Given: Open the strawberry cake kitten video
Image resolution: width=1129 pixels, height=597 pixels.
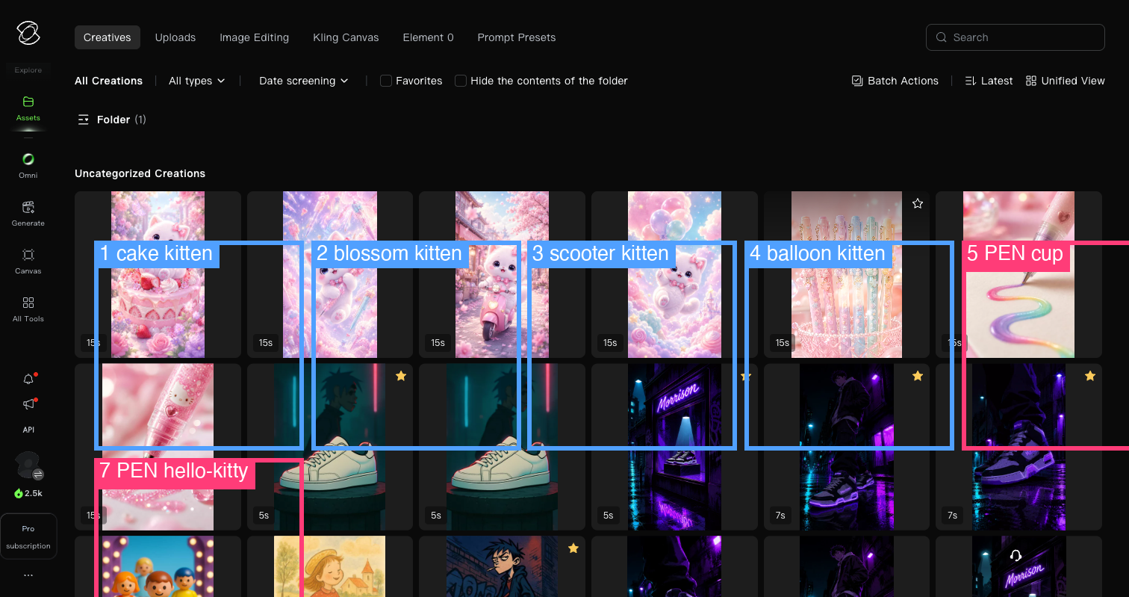Looking at the screenshot, I should 158,274.
